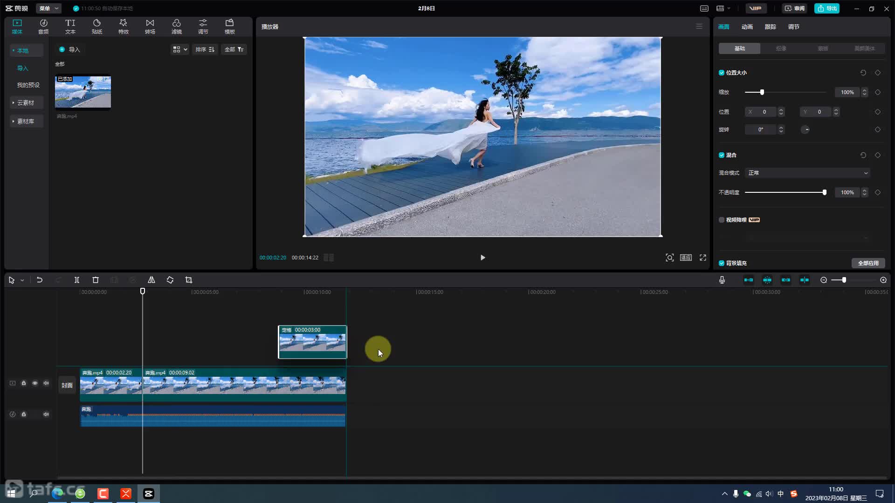Adjust the 缩放 scale slider handle
This screenshot has width=895, height=503.
[x=762, y=92]
